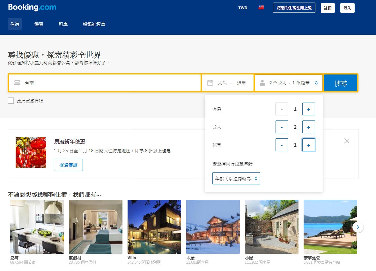Check the 此為差旅行程 business trip checkbox
Image resolution: width=376 pixels, height=271 pixels.
(x=11, y=101)
